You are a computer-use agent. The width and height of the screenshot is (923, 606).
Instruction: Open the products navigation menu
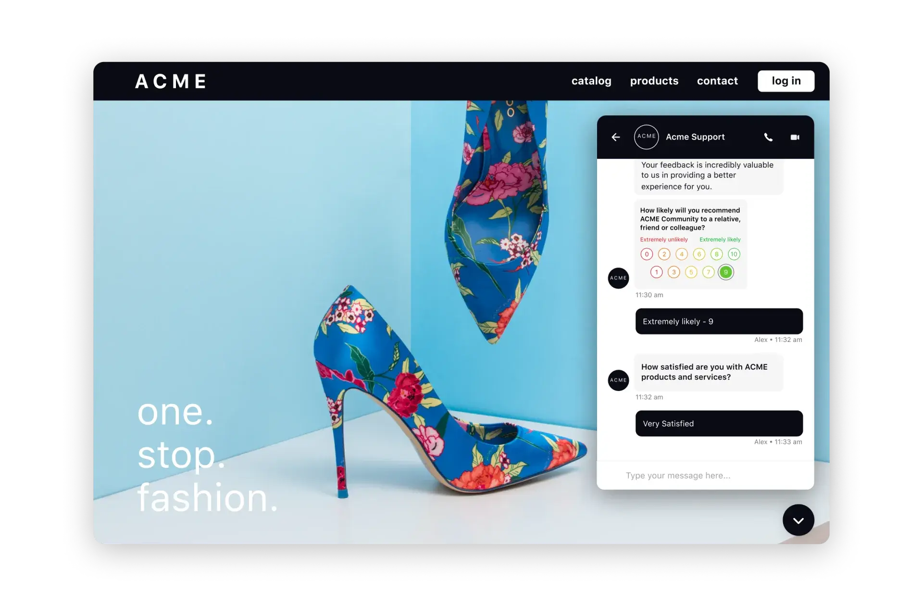[x=654, y=80]
